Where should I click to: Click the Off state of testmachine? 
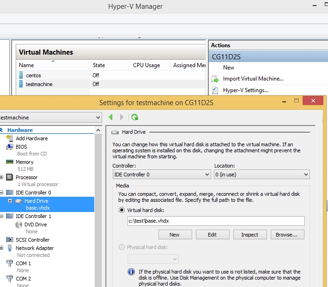pos(96,84)
